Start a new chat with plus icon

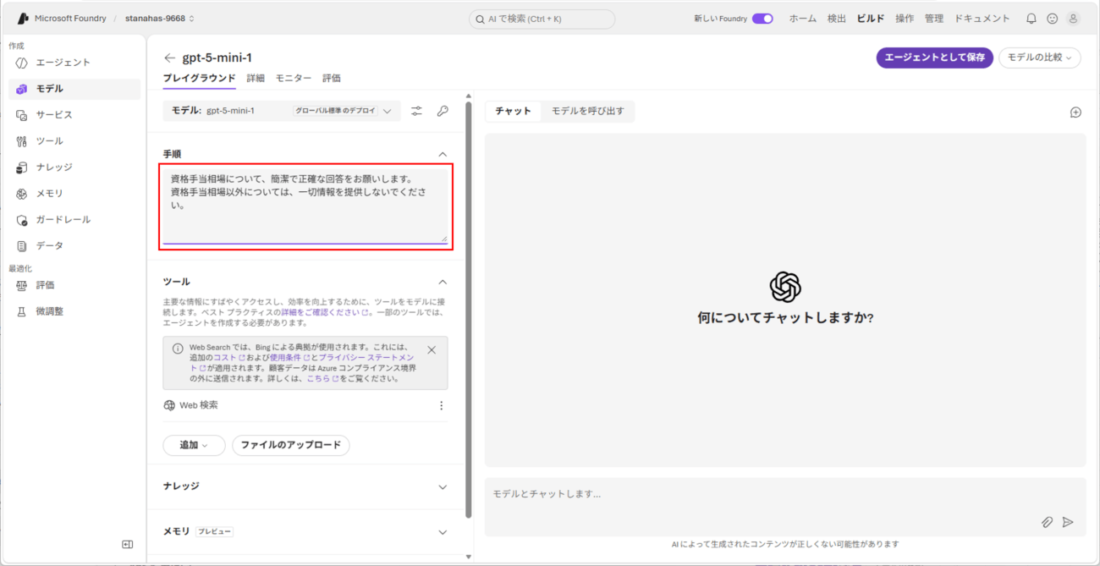(1075, 113)
